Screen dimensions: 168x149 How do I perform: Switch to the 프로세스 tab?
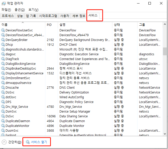(x=8, y=16)
